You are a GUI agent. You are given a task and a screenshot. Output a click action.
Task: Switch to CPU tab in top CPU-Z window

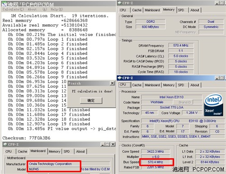123,10
